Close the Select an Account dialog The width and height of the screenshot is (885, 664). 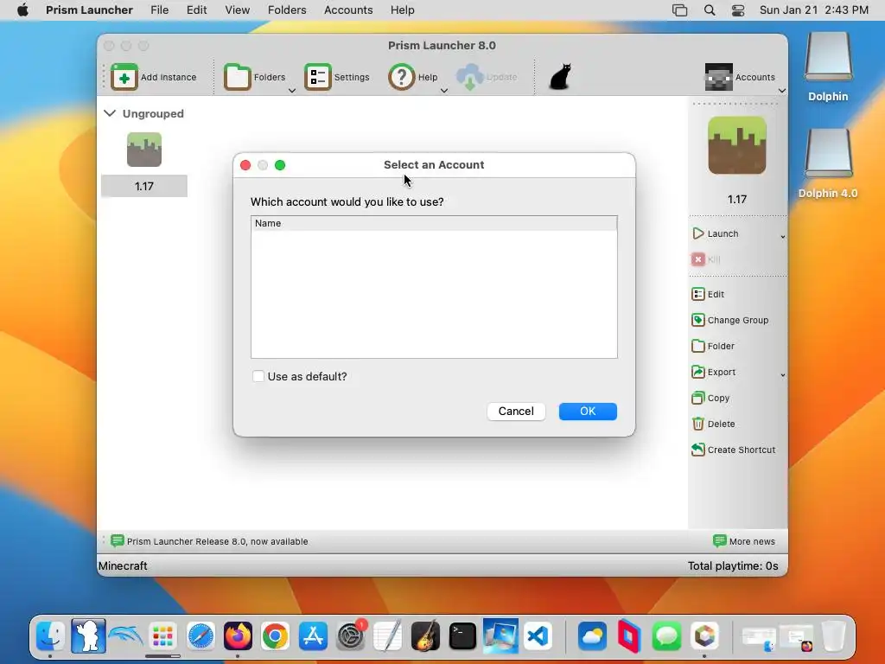point(245,165)
